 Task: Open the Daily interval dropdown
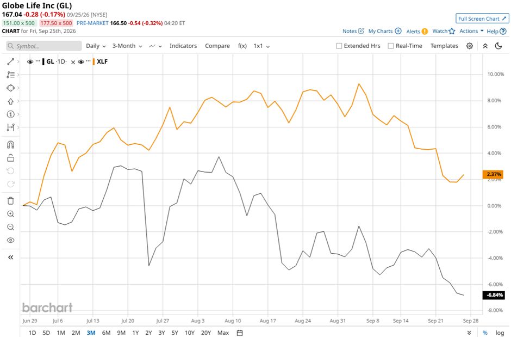[96, 46]
